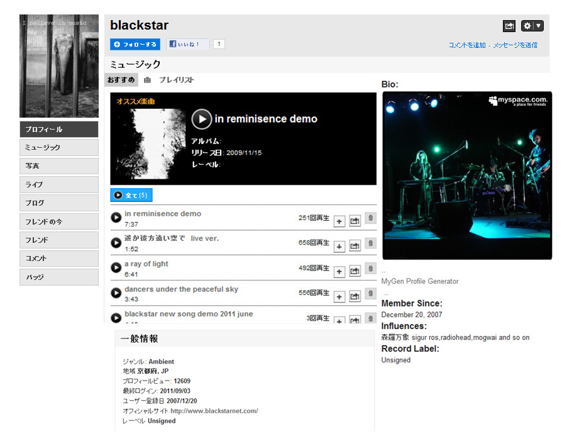The image size is (584, 441).
Task: Add a ray of light with plus icon
Action: coord(339,272)
